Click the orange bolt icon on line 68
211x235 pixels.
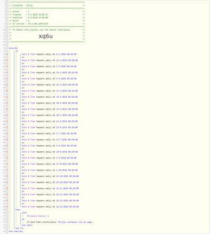coord(7,207)
